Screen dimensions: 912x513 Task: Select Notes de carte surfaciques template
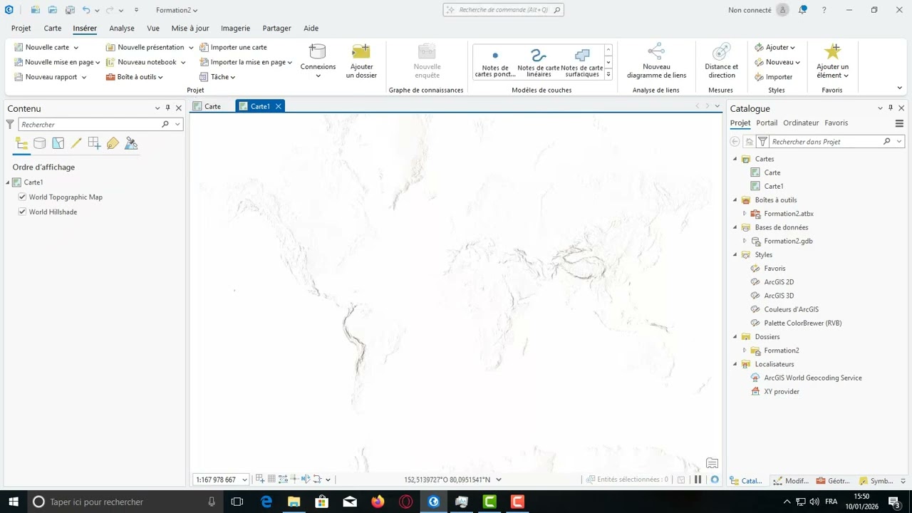coord(582,63)
